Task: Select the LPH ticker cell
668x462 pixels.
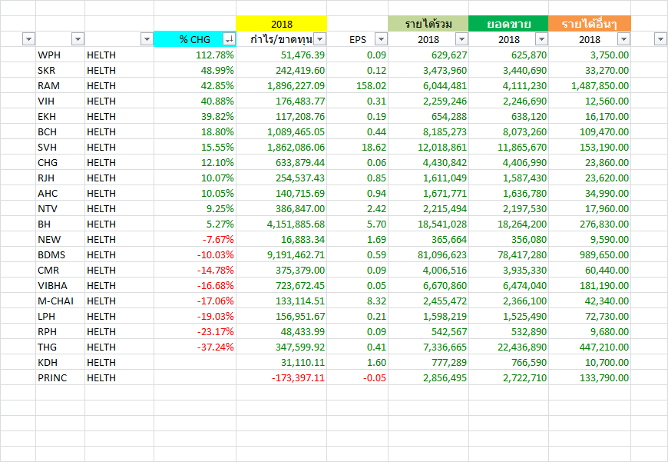Action: [x=60, y=316]
